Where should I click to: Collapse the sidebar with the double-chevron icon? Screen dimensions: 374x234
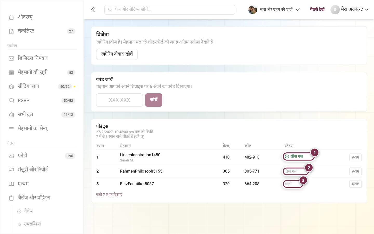(x=93, y=10)
